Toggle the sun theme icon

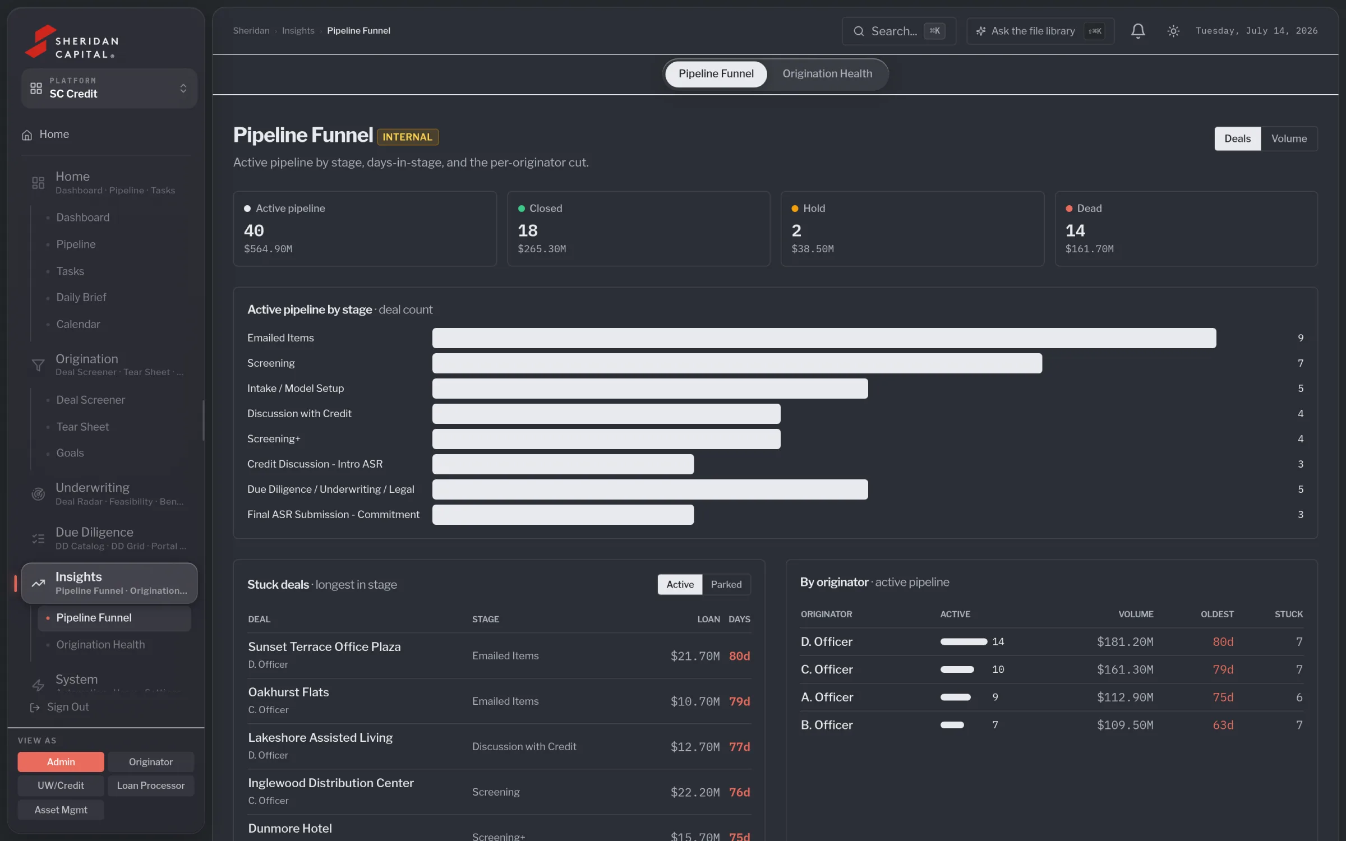point(1173,31)
